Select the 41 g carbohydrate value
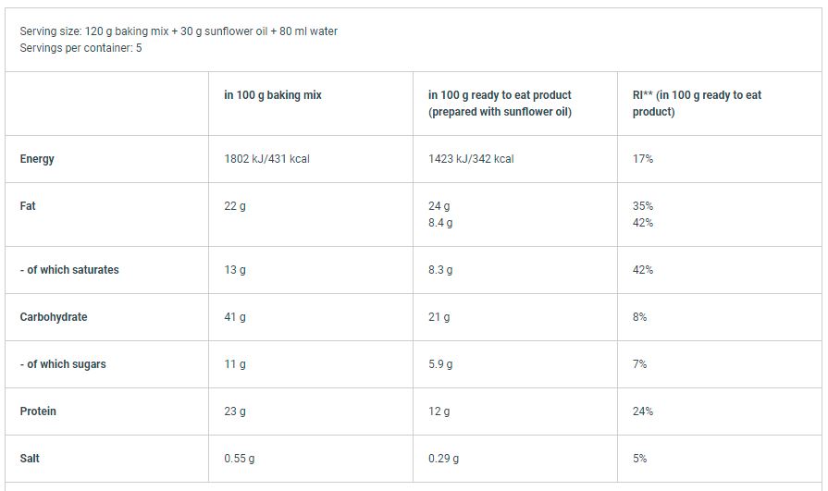 point(235,317)
